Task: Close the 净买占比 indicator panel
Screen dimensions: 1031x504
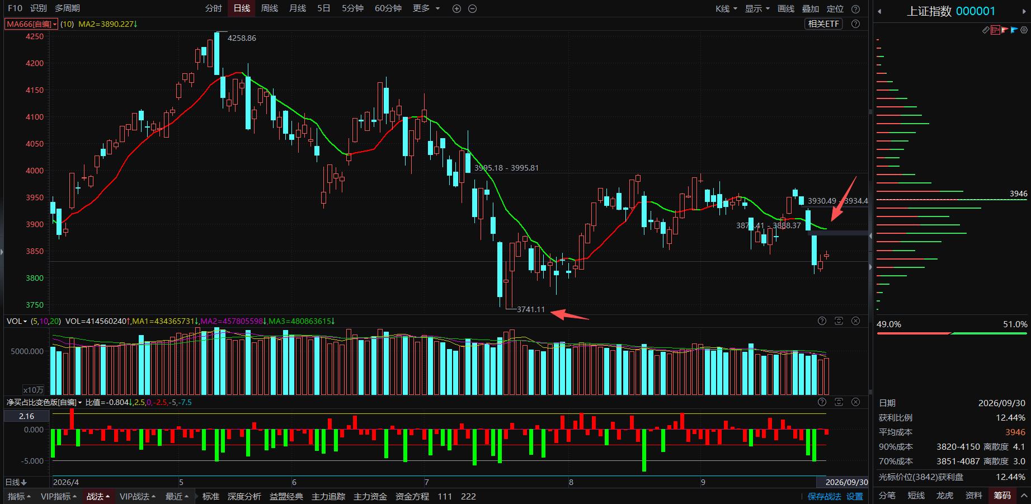Action: click(x=855, y=402)
